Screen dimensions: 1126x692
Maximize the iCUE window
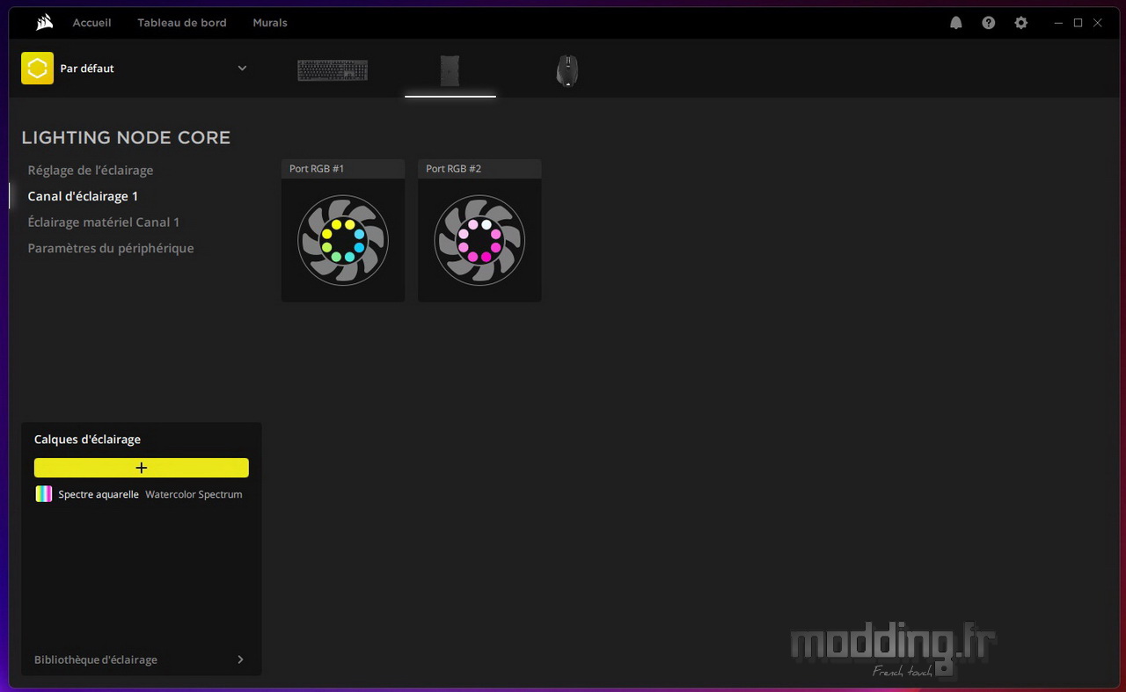click(1078, 23)
